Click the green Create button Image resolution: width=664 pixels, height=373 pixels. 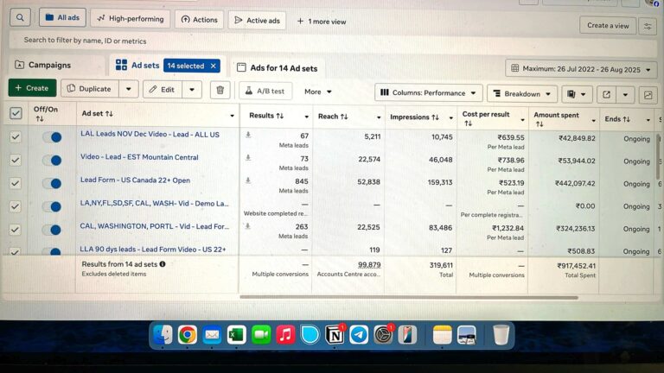click(x=32, y=88)
